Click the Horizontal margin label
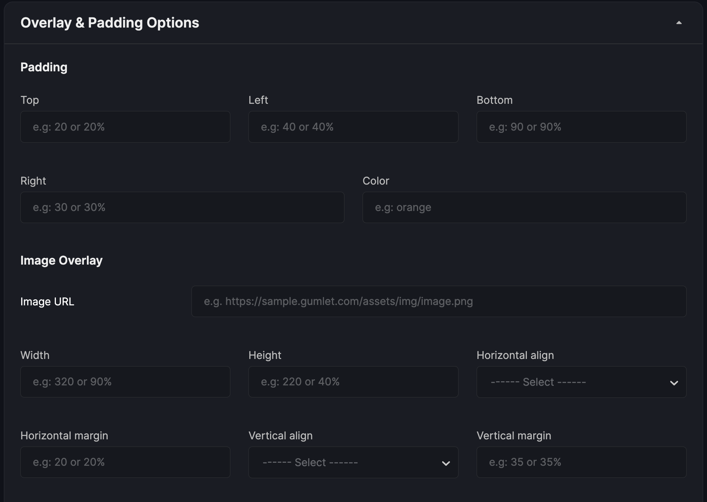The width and height of the screenshot is (707, 502). tap(64, 436)
